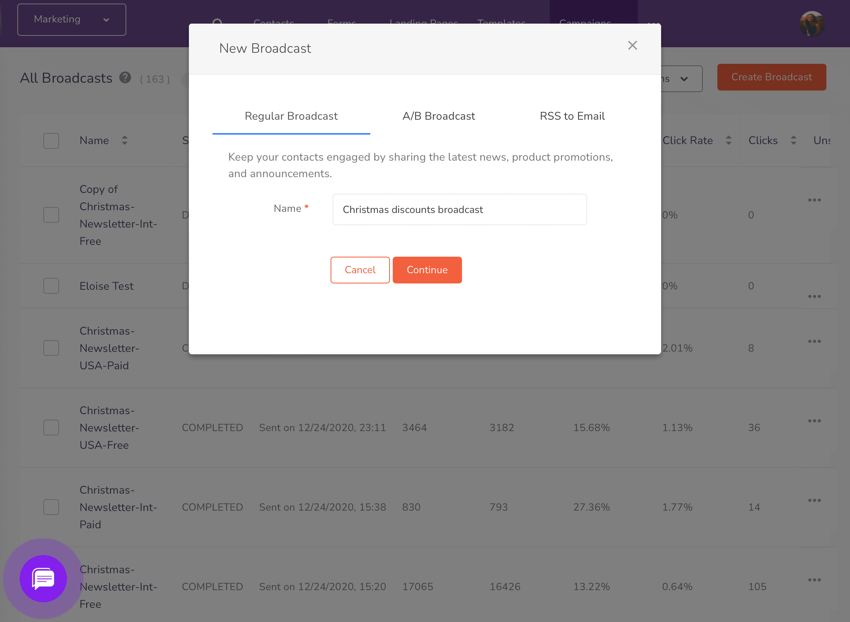Image resolution: width=850 pixels, height=622 pixels.
Task: Click the Contacts navigation icon
Action: click(x=274, y=23)
